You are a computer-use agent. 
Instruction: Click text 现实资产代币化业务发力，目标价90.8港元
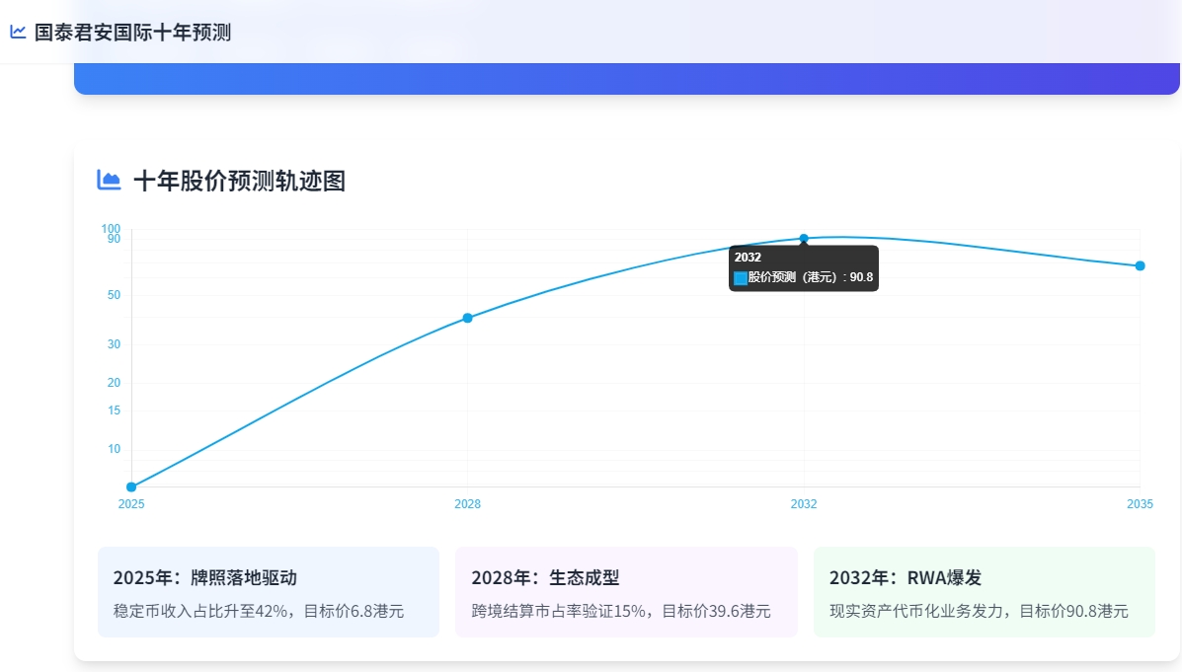980,611
